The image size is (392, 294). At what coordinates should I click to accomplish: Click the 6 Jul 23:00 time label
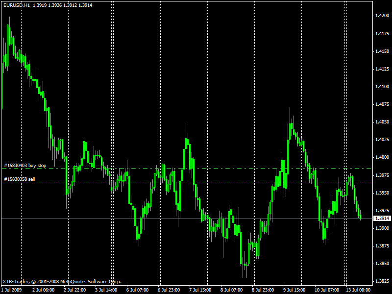169,290
